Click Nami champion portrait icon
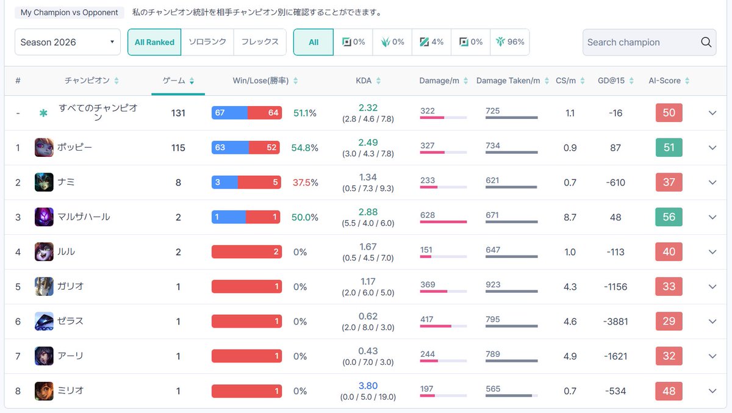The image size is (732, 413). [44, 182]
